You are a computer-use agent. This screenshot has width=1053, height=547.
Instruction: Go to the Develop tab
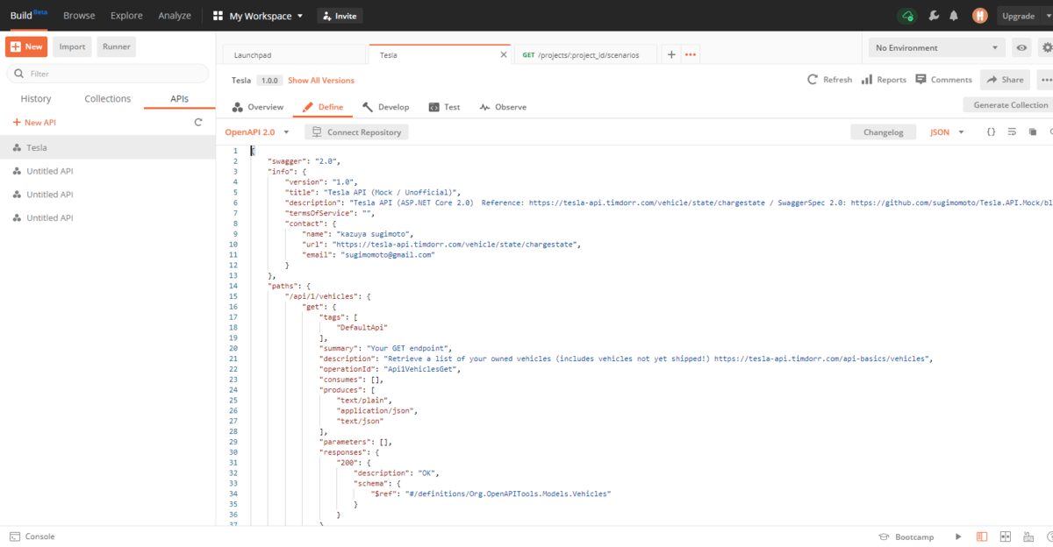[385, 107]
